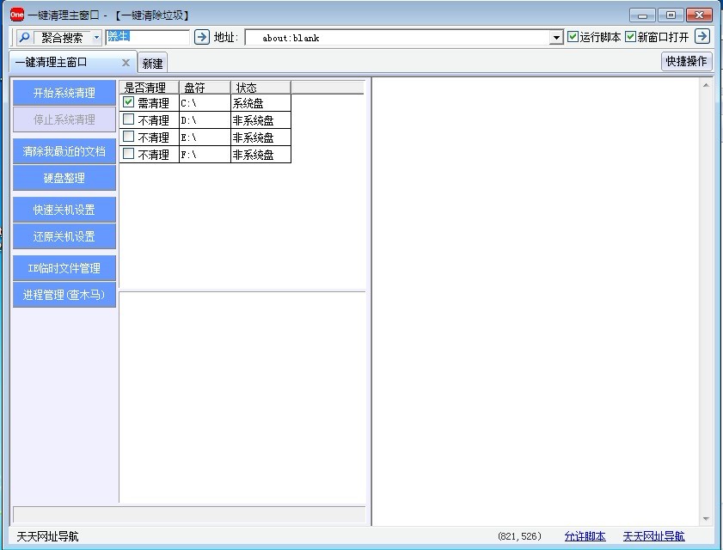This screenshot has height=550, width=723.
Task: Click the One app logo icon
Action: point(16,15)
